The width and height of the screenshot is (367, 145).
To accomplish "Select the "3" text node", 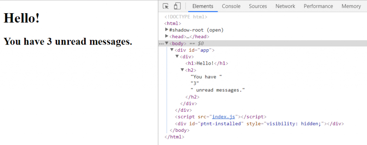I will coord(195,84).
